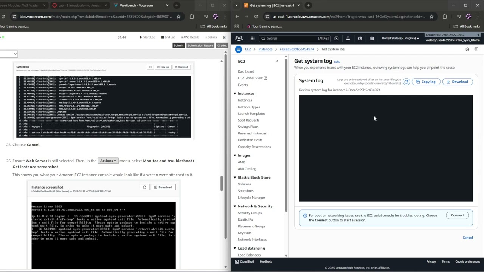This screenshot has height=272, width=484.
Task: Click the AWS logo home icon
Action: pyautogui.click(x=239, y=38)
